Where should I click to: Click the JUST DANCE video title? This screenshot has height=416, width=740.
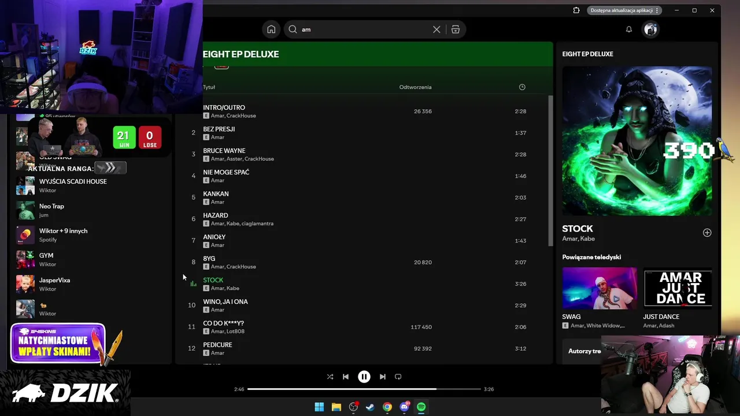(x=661, y=317)
